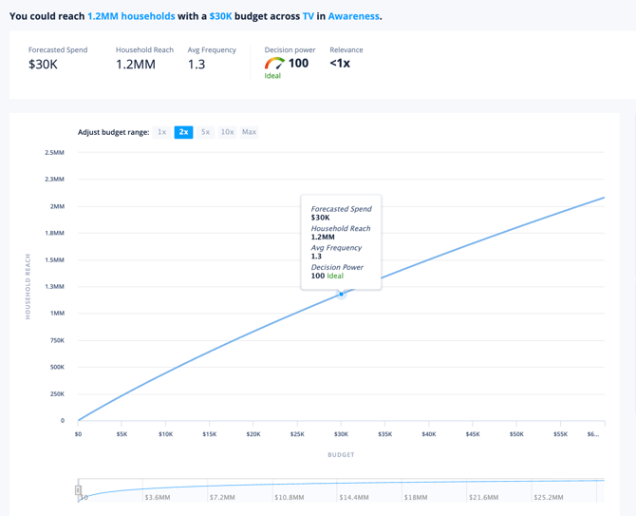Click the Relevance <1x value

pyautogui.click(x=340, y=64)
